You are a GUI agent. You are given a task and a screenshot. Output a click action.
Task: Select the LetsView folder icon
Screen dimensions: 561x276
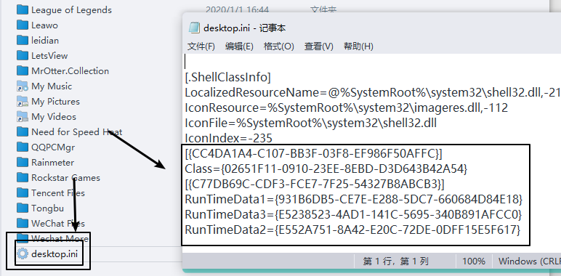point(23,55)
